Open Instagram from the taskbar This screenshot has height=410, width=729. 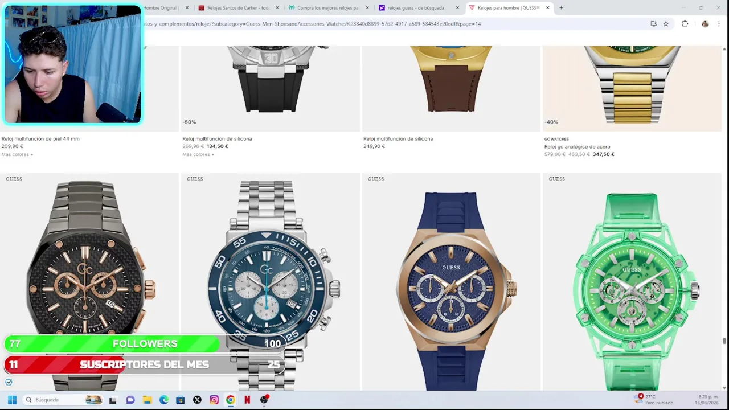[x=214, y=400]
